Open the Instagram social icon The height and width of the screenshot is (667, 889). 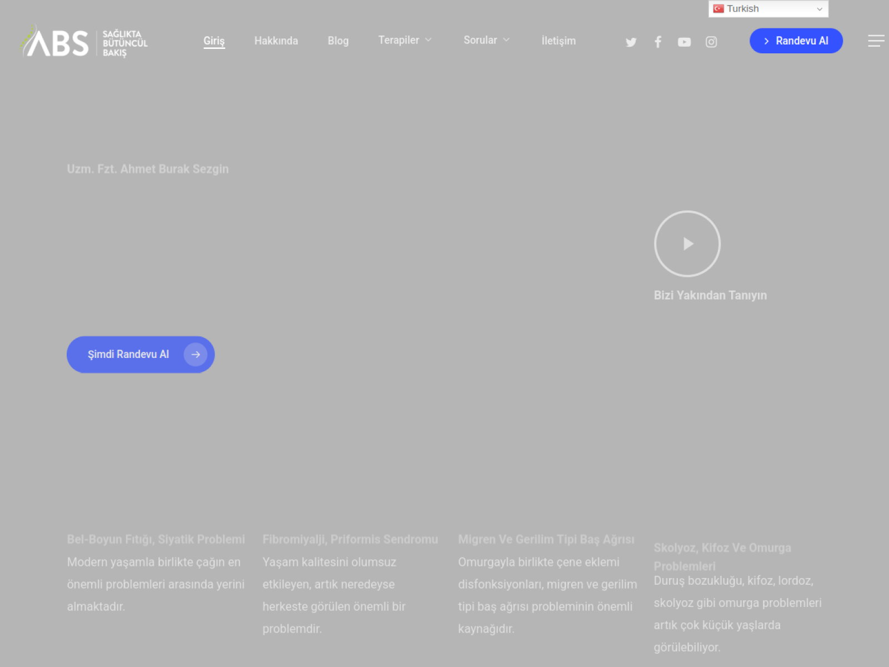pyautogui.click(x=711, y=42)
